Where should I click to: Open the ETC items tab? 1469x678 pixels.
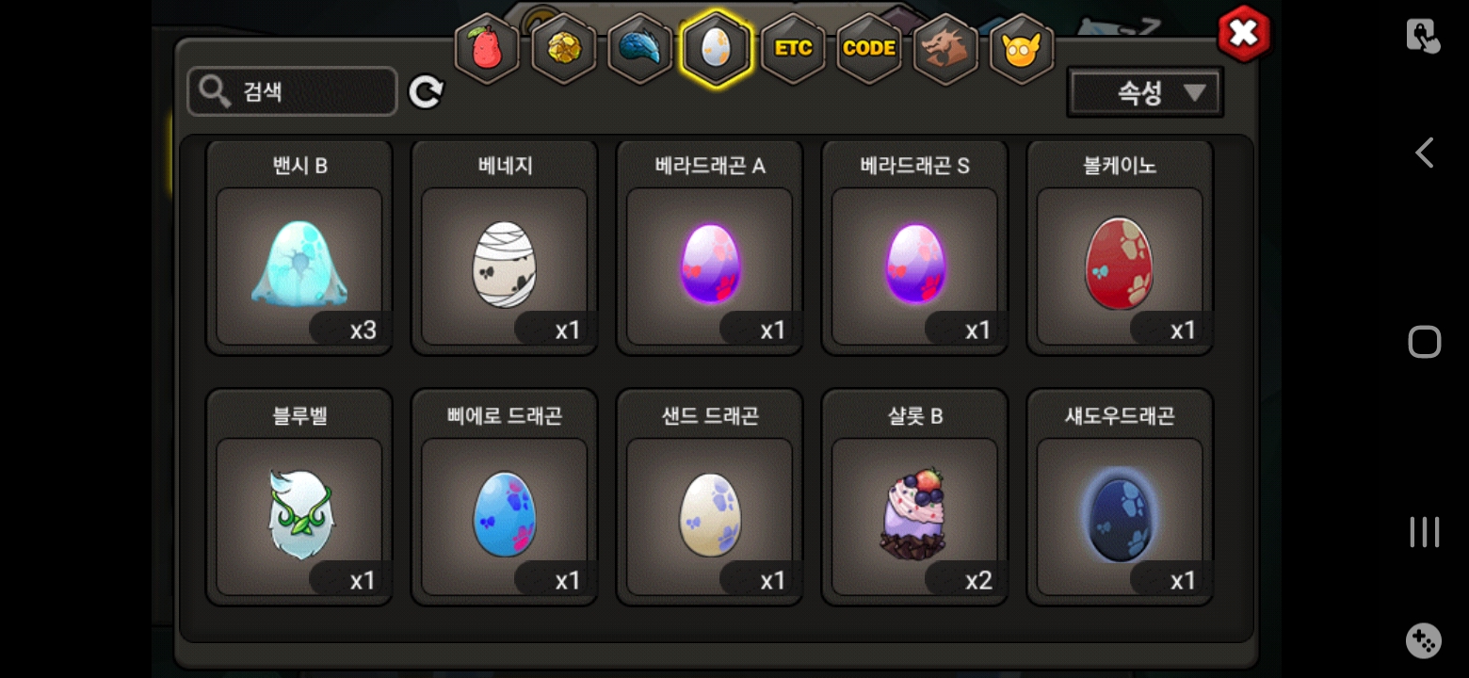[x=793, y=49]
